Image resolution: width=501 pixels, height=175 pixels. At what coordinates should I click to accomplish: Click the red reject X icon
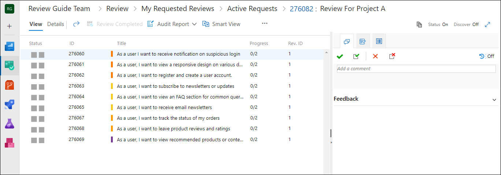[x=375, y=56]
